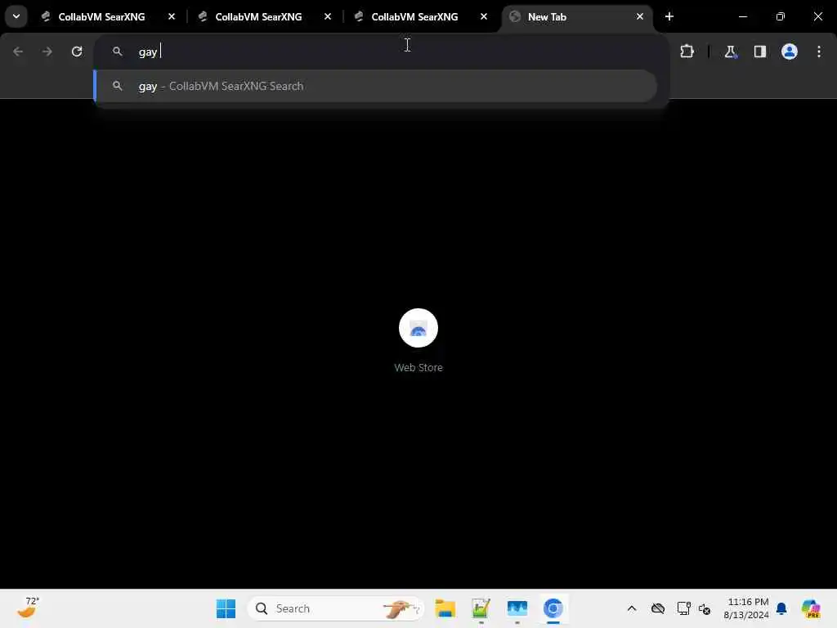Open the notifications bell icon

(781, 608)
